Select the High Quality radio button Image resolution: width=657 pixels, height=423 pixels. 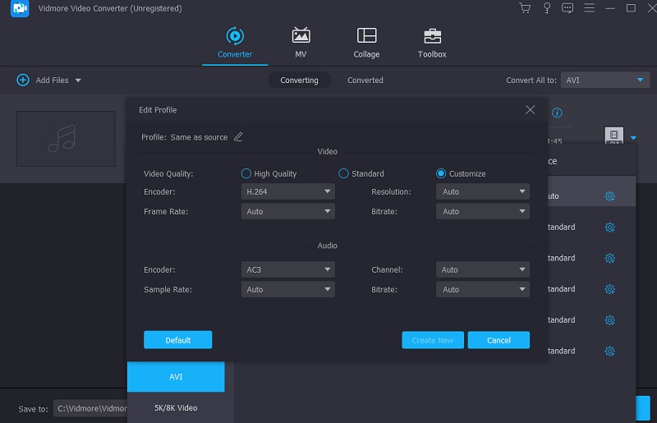click(x=246, y=174)
